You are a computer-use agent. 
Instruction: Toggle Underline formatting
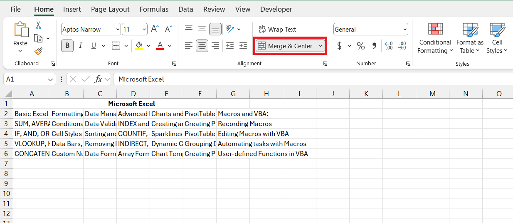click(93, 46)
